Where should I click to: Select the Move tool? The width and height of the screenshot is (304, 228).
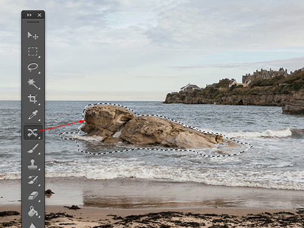(x=33, y=35)
